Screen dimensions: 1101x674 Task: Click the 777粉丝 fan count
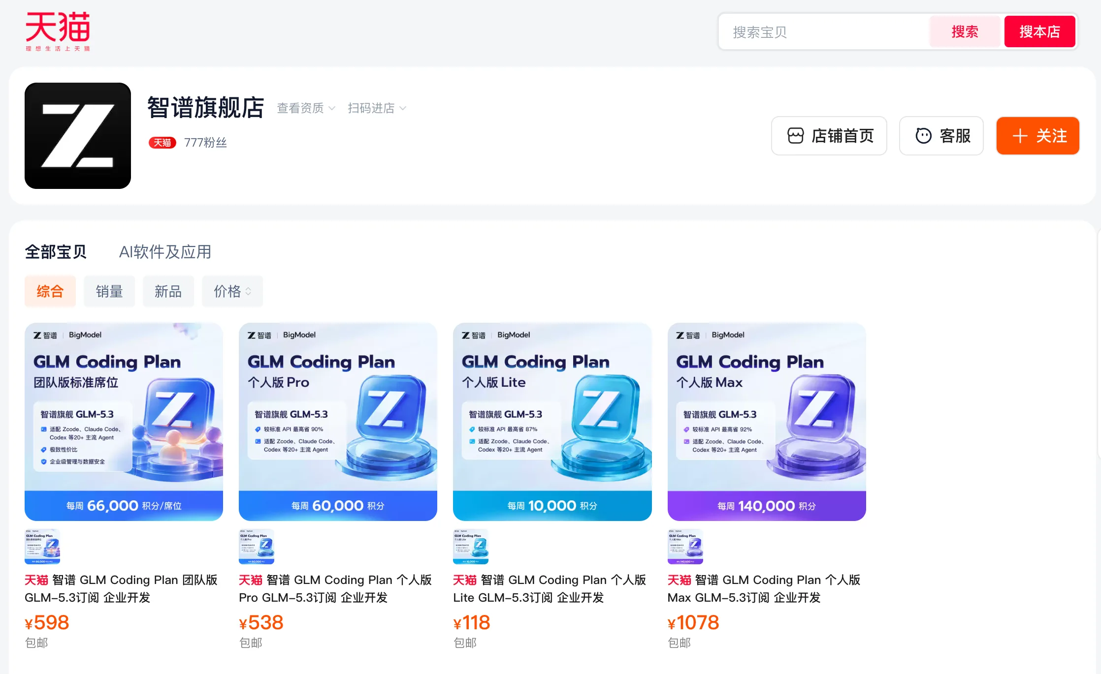(205, 143)
